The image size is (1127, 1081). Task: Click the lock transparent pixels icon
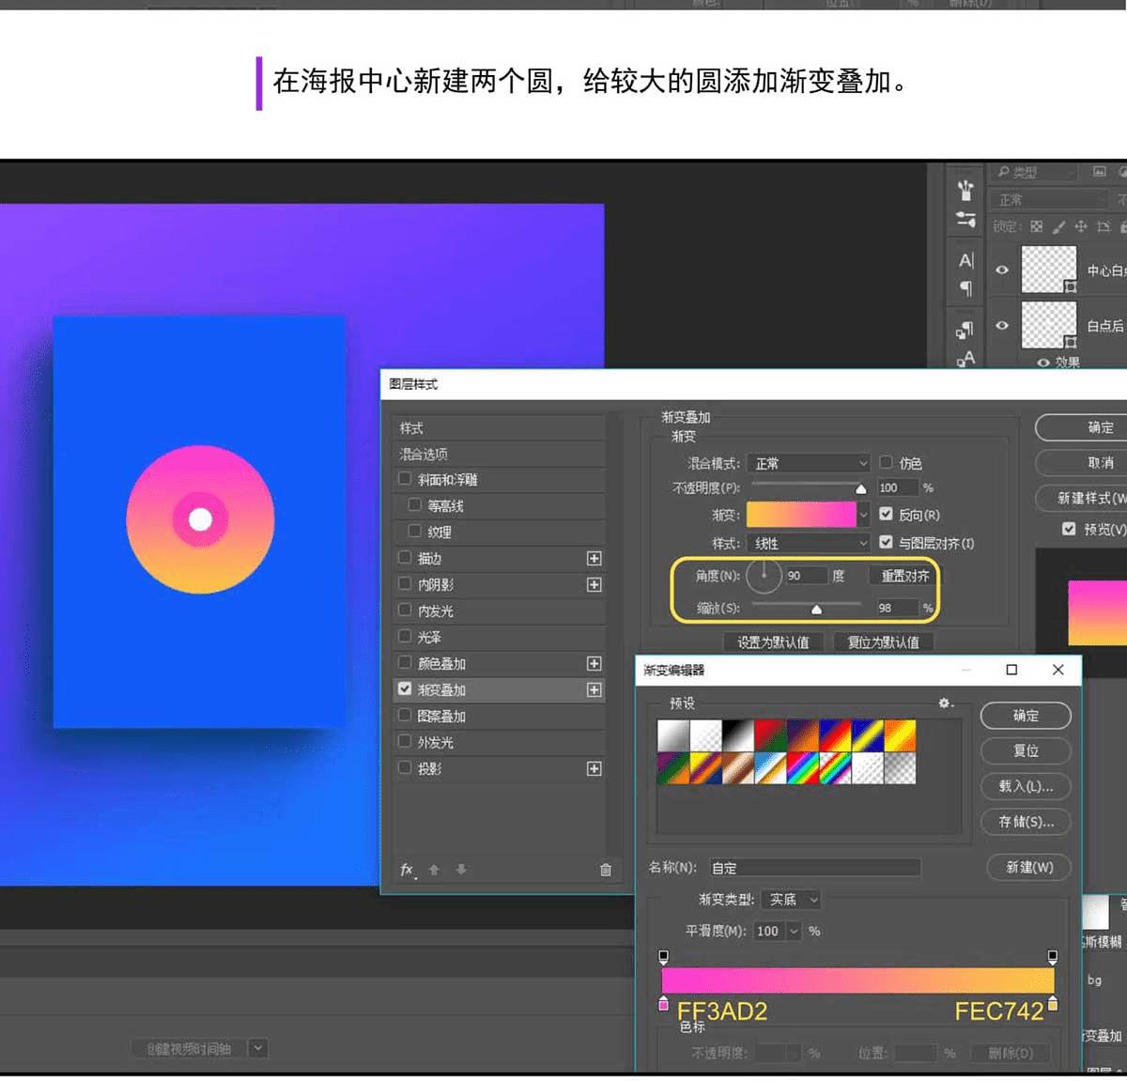coord(1036,226)
